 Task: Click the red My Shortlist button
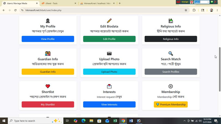pos(48,104)
